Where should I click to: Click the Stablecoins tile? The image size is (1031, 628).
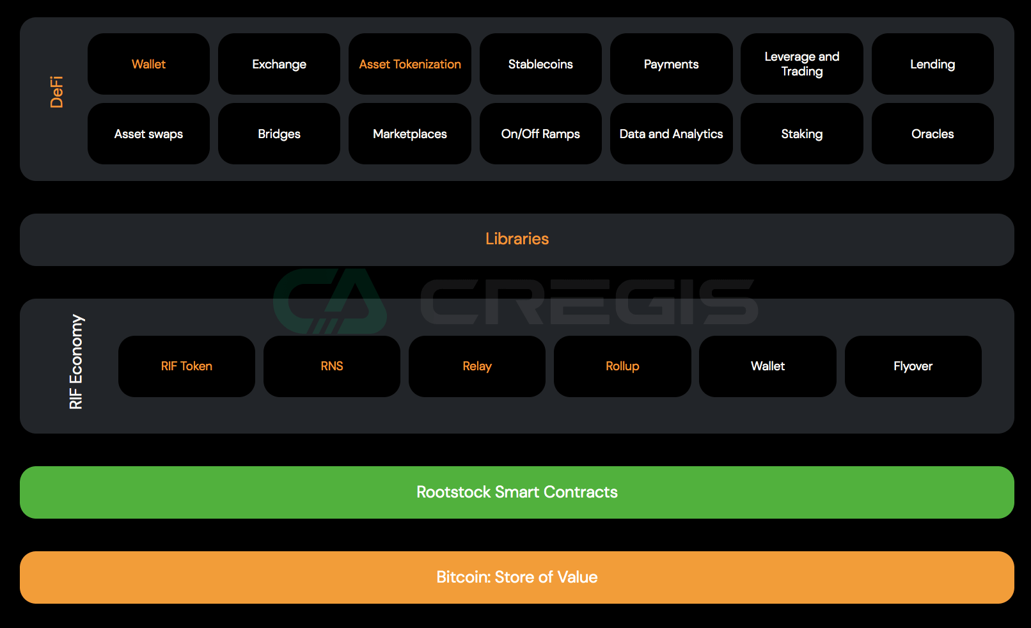540,64
